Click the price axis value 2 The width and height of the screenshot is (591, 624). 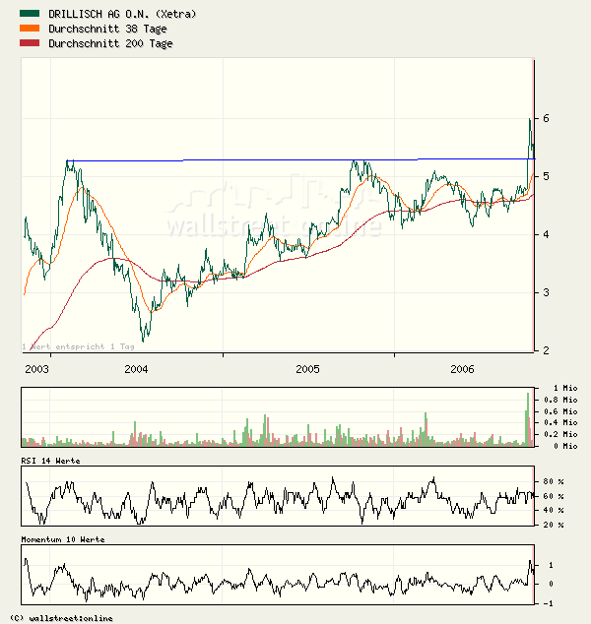pyautogui.click(x=546, y=350)
